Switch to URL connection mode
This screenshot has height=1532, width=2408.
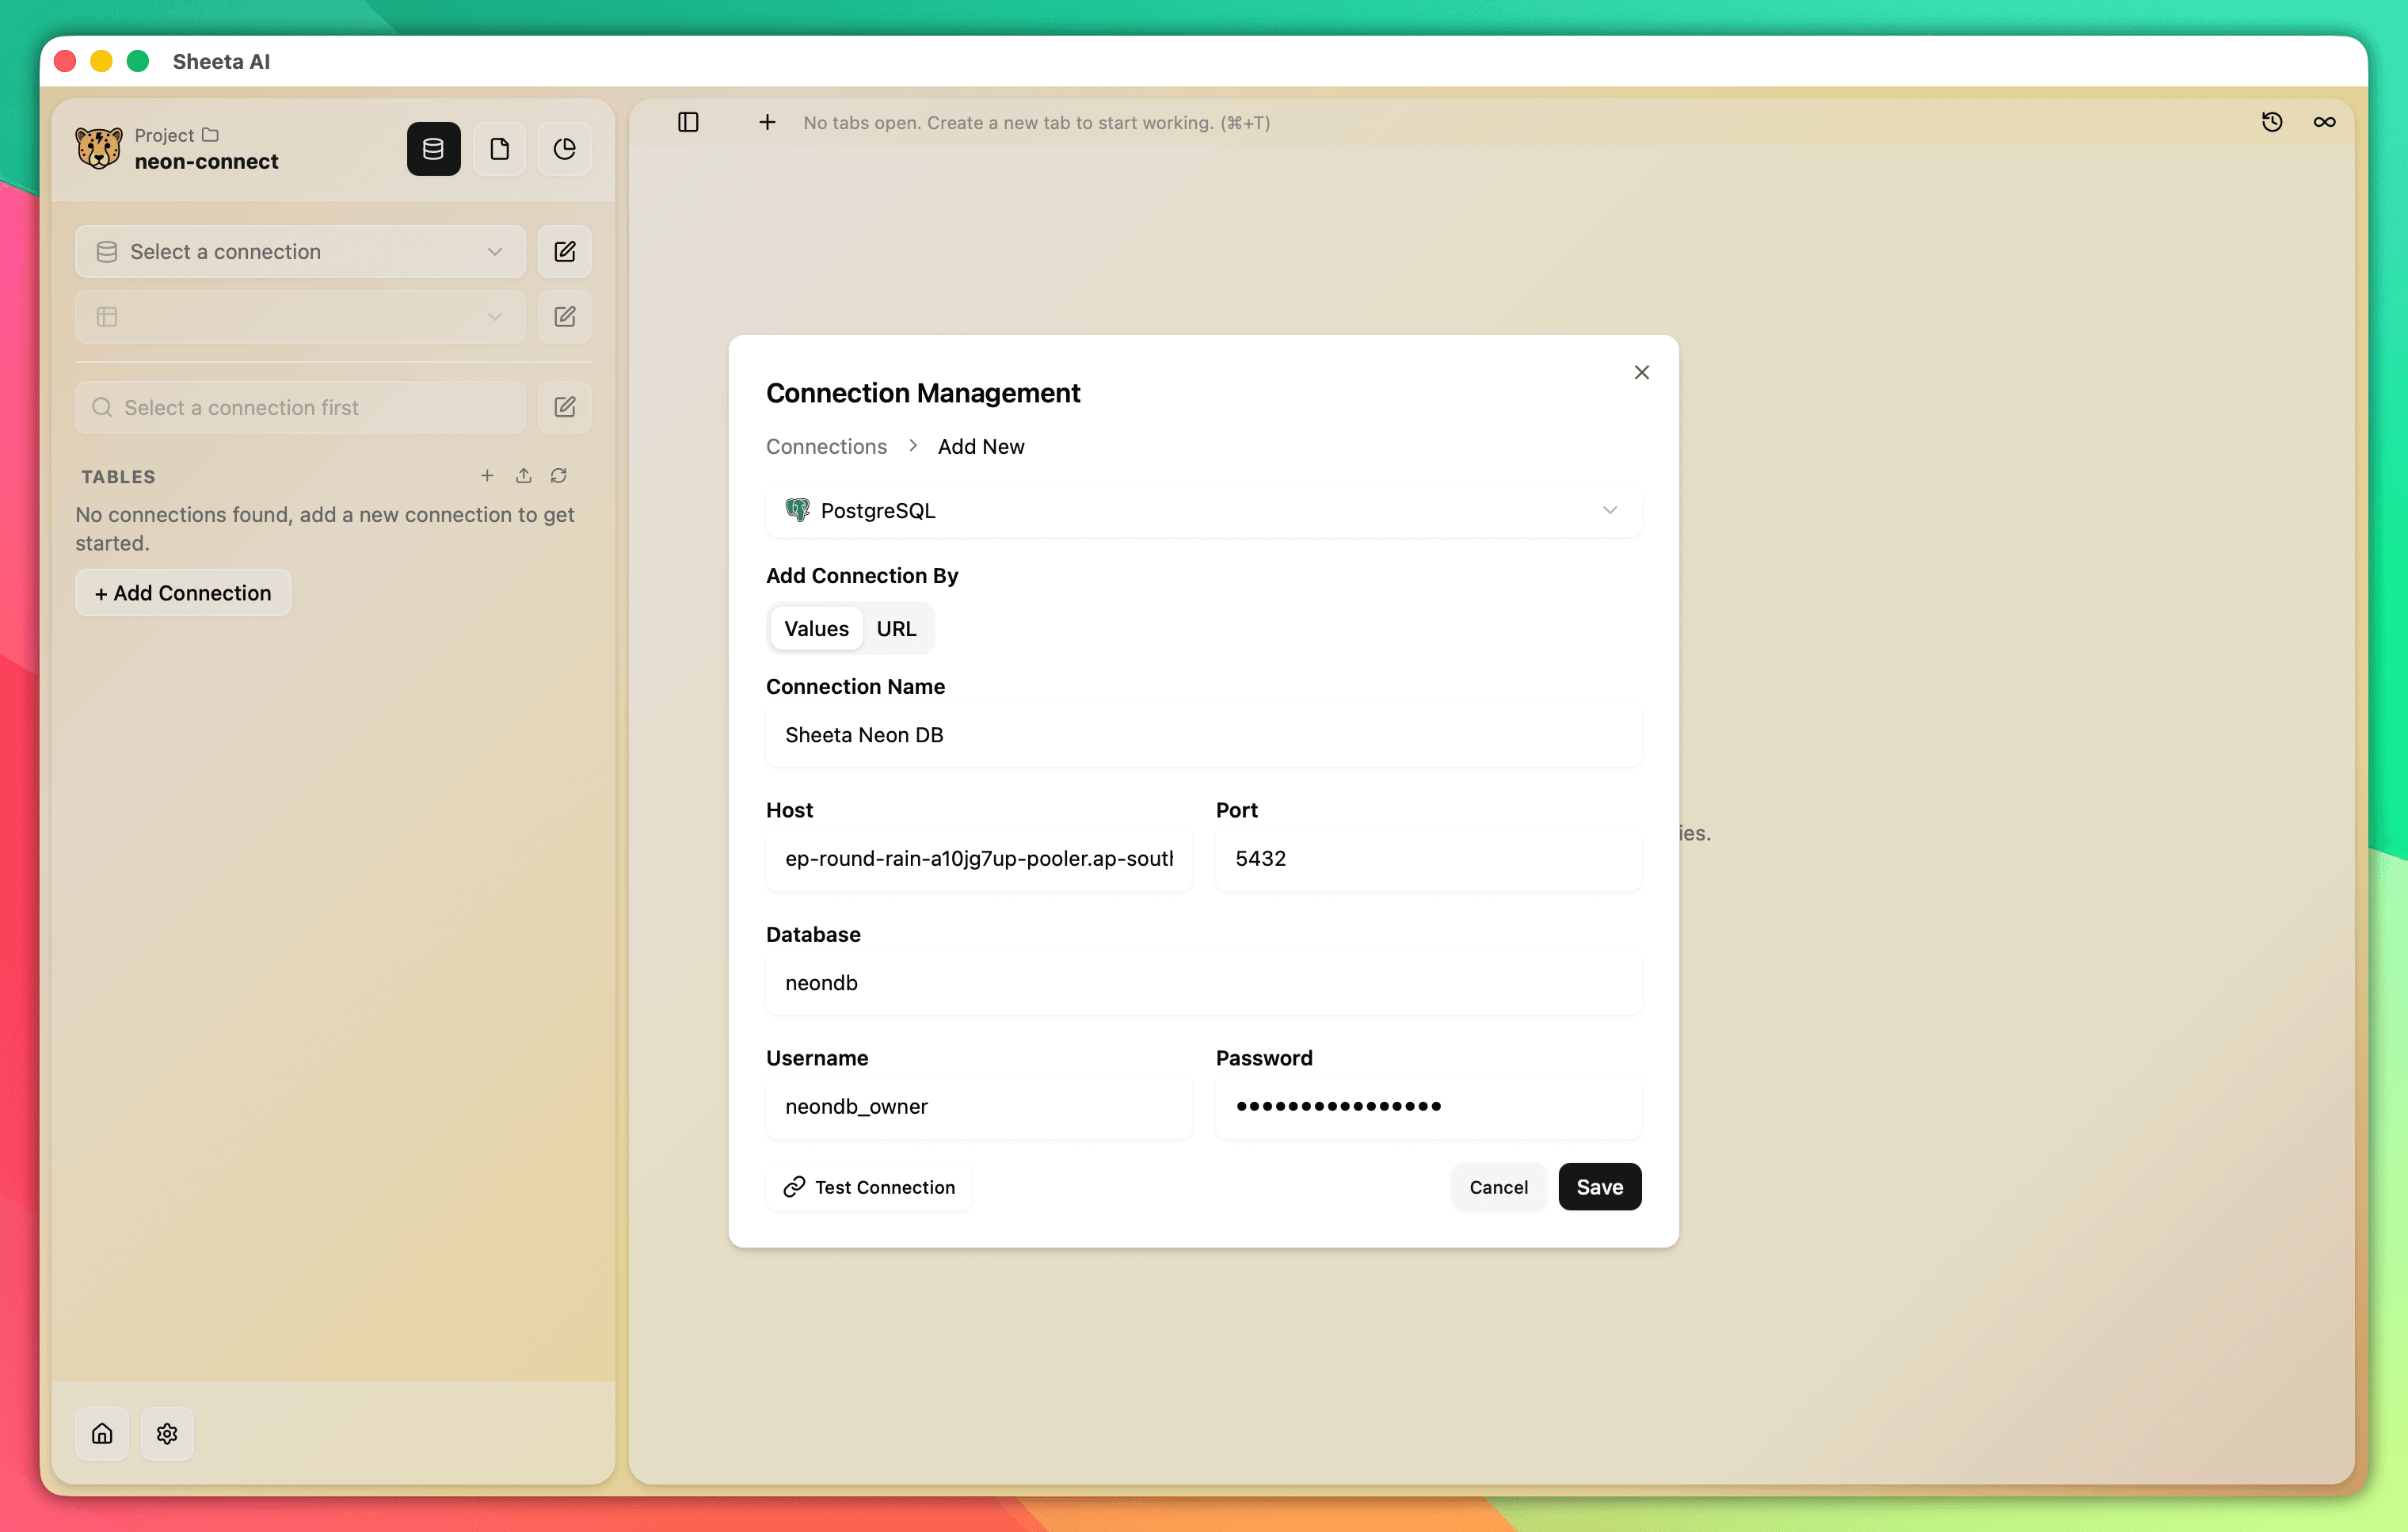(895, 628)
